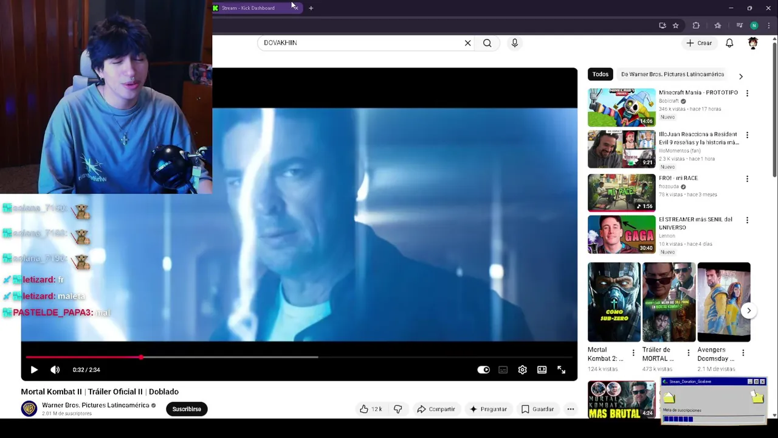The image size is (778, 438).
Task: Click the red video progress scrubber
Action: tap(141, 357)
